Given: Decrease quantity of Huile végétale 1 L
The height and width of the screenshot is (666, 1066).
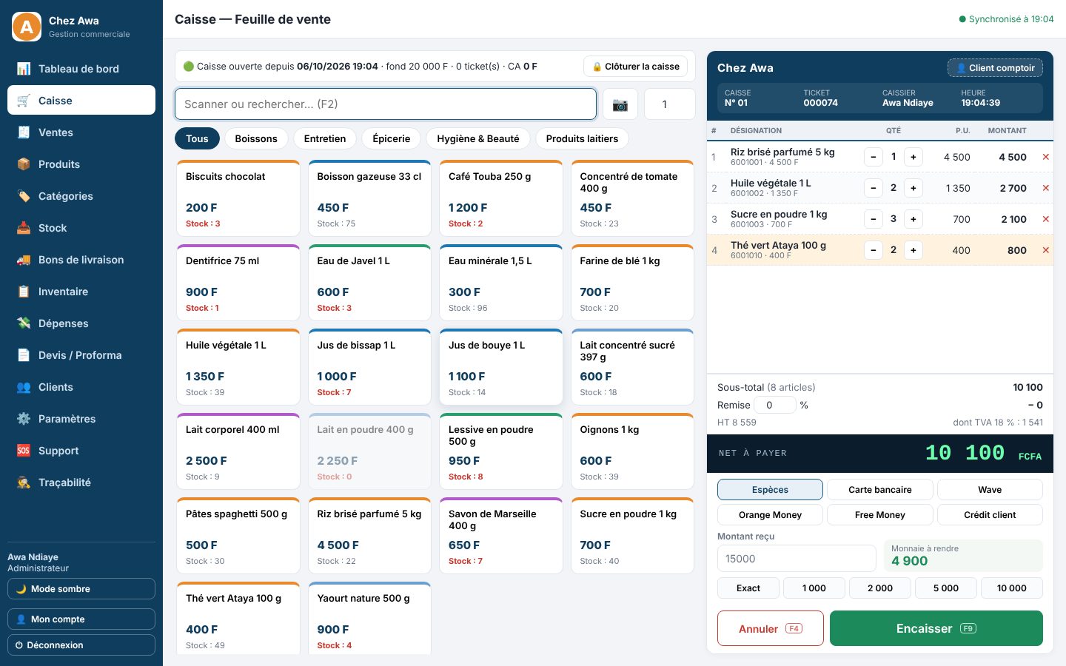Looking at the screenshot, I should 874,188.
